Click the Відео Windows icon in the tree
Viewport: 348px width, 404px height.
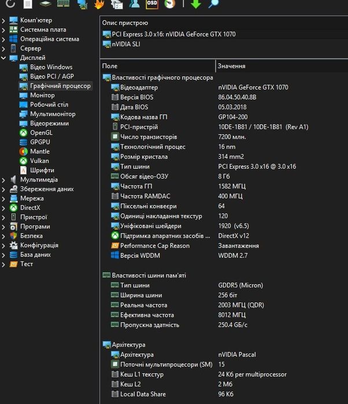pyautogui.click(x=24, y=68)
